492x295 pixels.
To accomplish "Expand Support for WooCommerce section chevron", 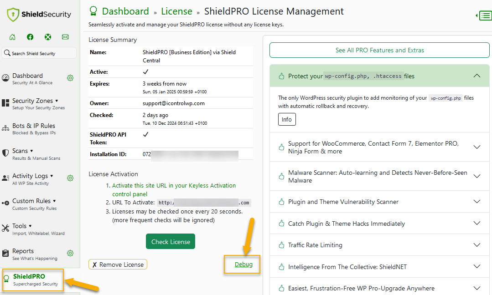I will tap(477, 147).
